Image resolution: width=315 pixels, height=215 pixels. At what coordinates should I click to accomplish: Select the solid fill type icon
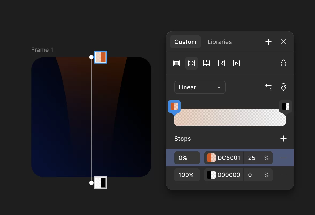(x=176, y=63)
